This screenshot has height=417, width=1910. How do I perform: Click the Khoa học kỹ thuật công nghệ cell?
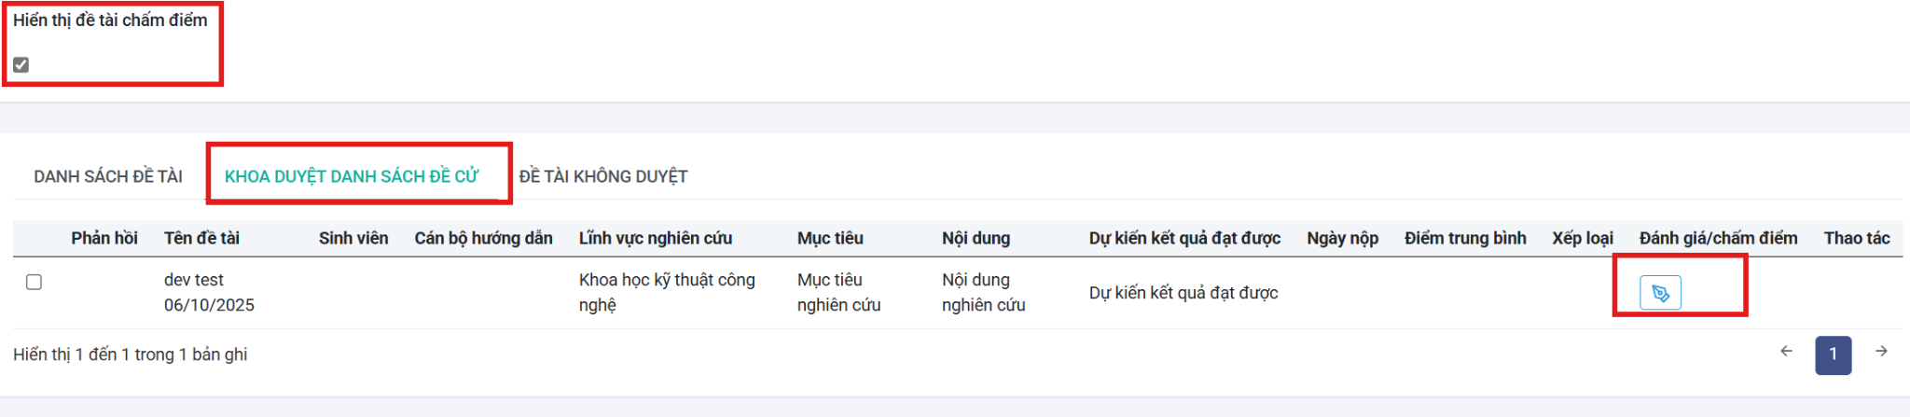click(667, 292)
